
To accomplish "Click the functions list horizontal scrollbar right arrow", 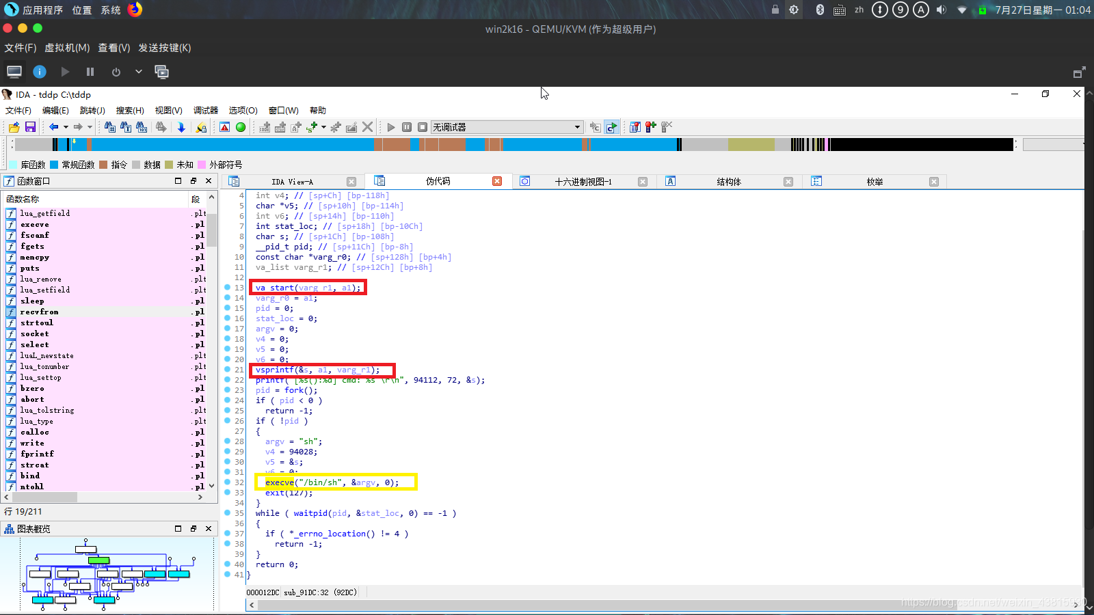I will point(200,497).
